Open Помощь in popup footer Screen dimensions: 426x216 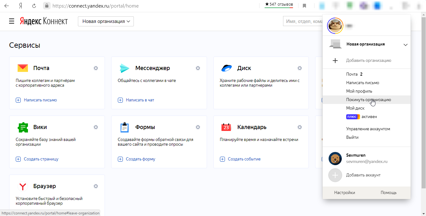389,193
